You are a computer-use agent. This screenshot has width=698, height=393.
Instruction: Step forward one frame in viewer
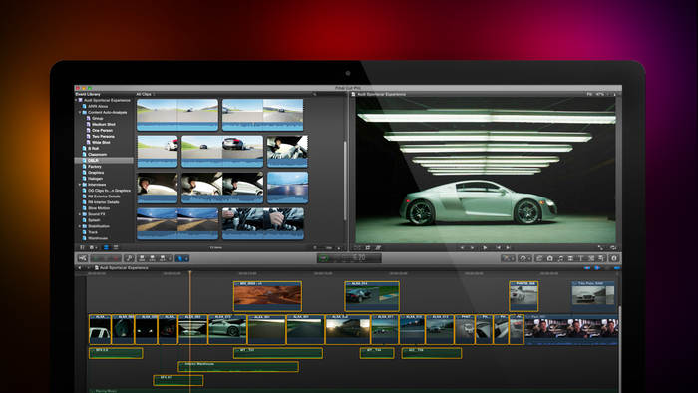(x=473, y=248)
